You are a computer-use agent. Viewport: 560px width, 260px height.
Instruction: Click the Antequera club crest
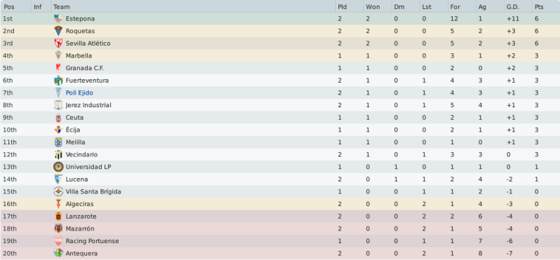[x=58, y=254]
